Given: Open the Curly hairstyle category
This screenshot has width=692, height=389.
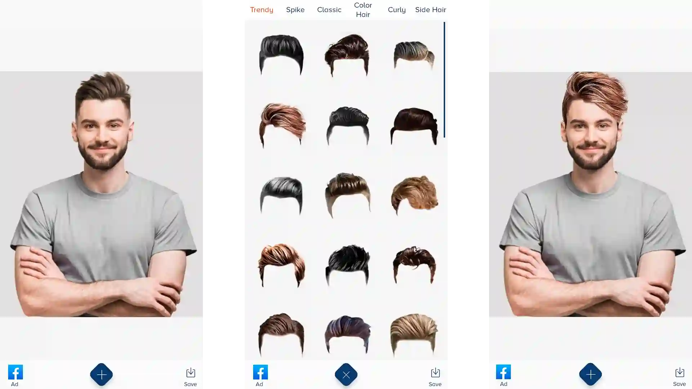Looking at the screenshot, I should tap(396, 9).
